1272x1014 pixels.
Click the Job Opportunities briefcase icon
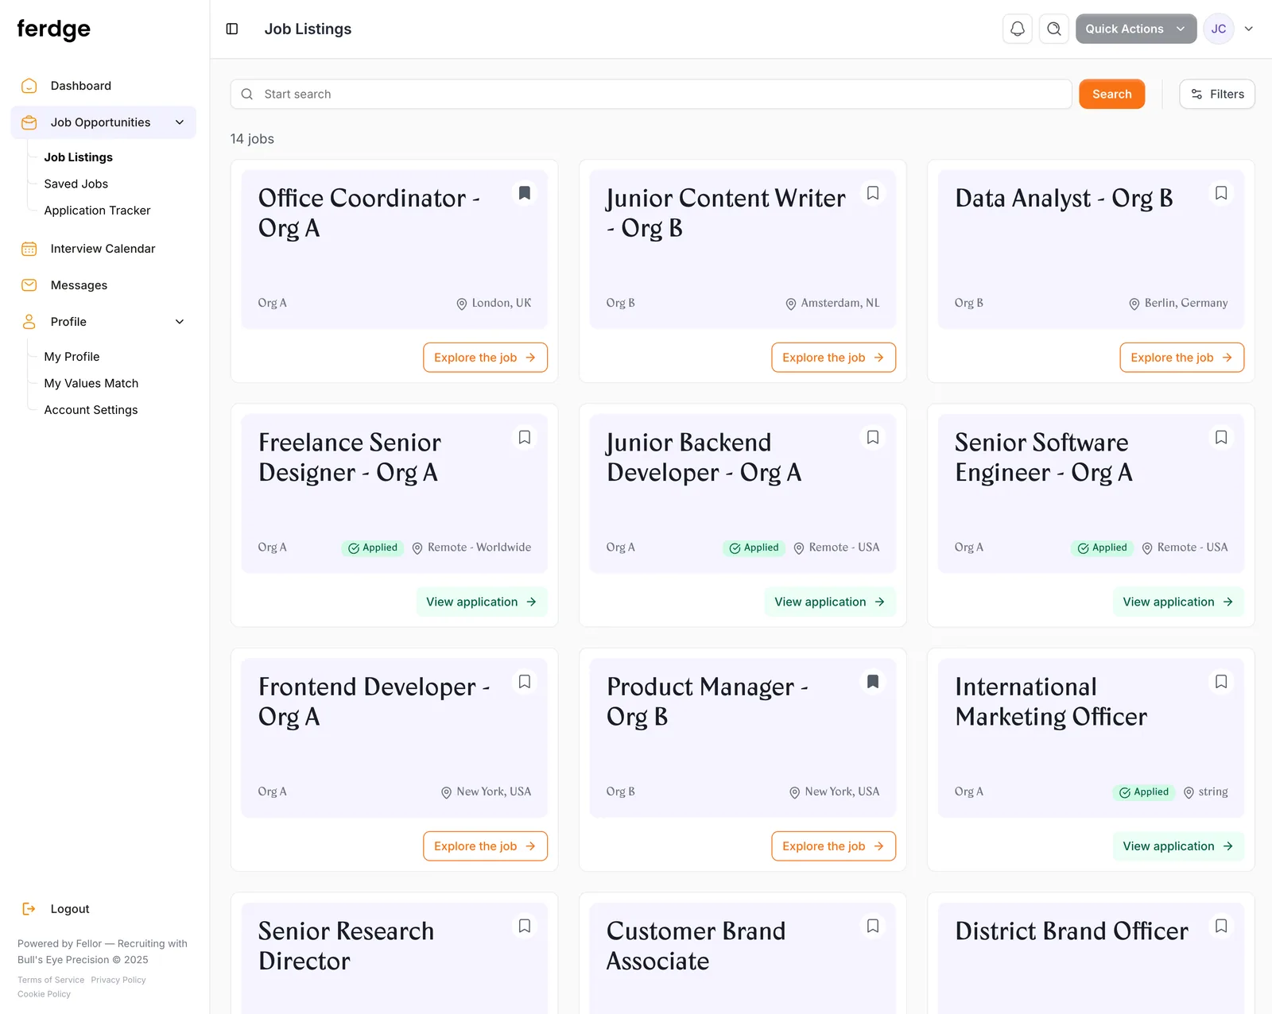coord(29,122)
